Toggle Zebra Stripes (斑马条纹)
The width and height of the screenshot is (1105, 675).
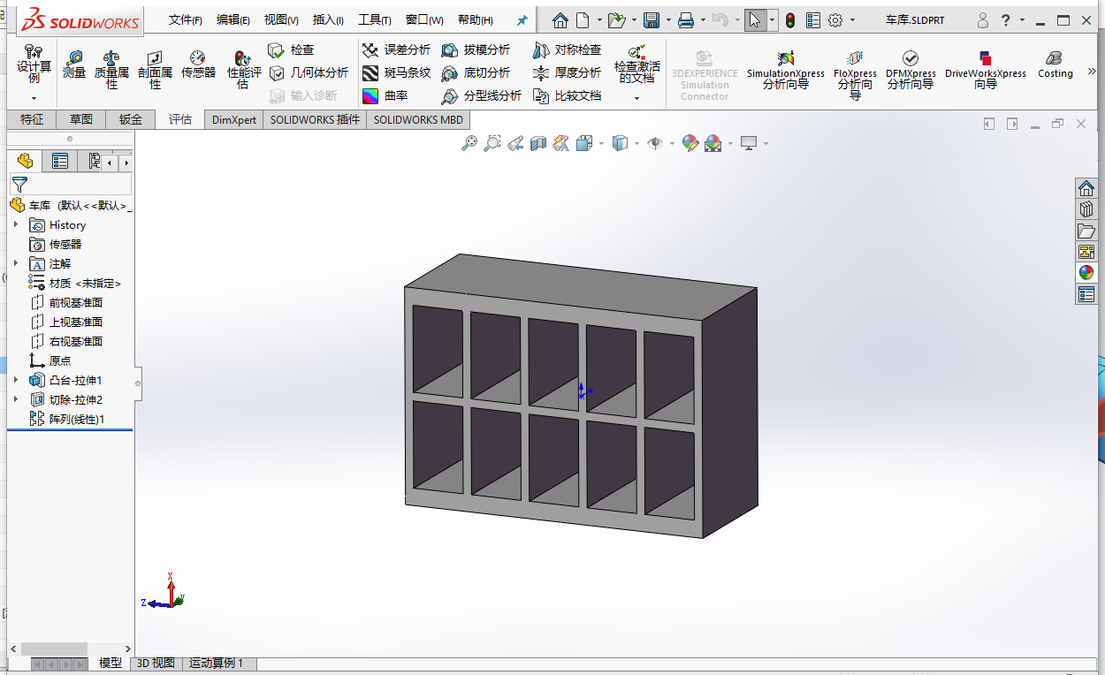pyautogui.click(x=397, y=72)
